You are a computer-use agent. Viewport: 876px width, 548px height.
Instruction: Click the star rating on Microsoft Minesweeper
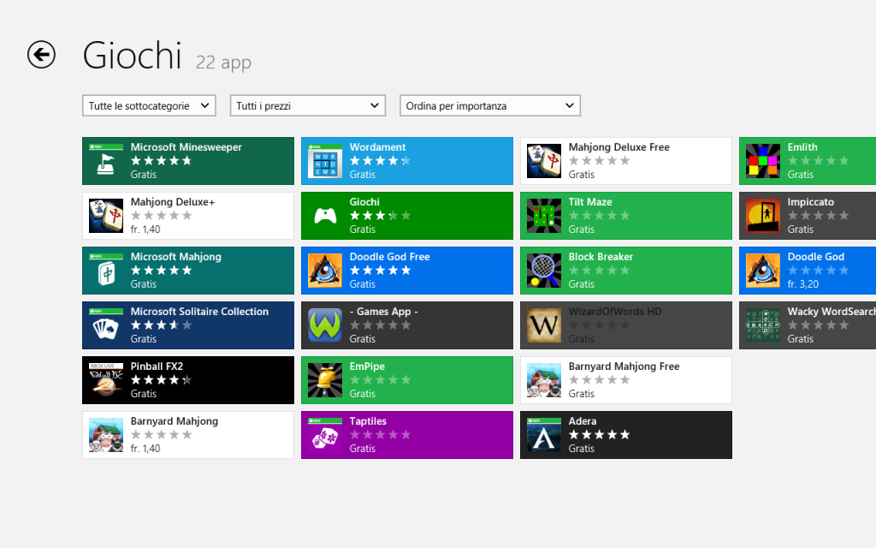pos(161,161)
